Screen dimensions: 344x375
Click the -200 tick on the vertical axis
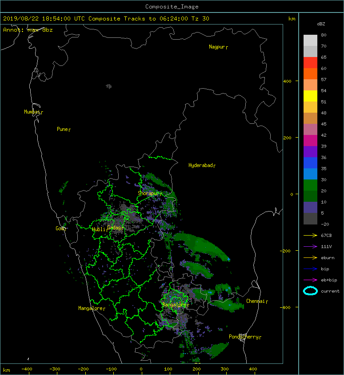click(x=285, y=251)
